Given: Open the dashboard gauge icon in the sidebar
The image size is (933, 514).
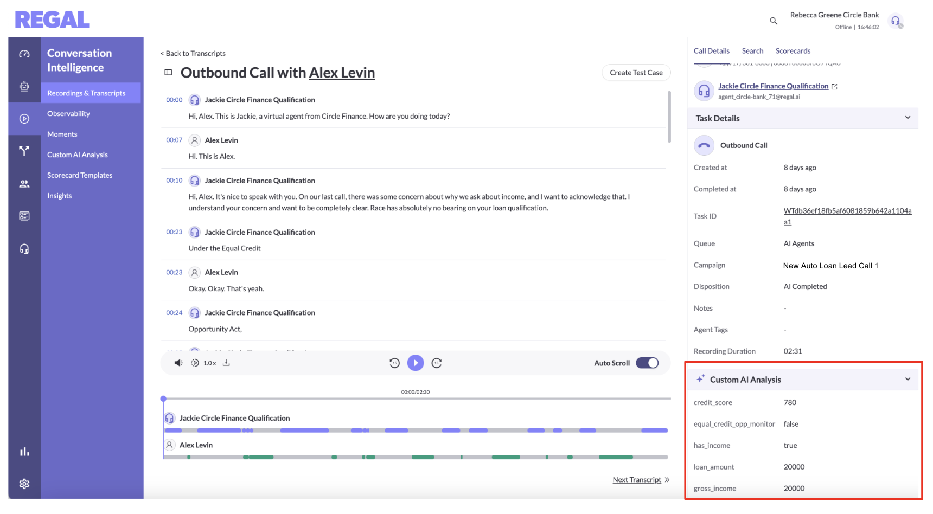Looking at the screenshot, I should pyautogui.click(x=24, y=54).
